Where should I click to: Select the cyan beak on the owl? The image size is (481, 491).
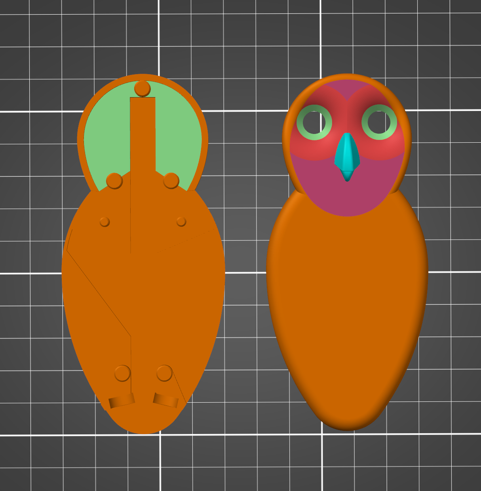click(347, 157)
